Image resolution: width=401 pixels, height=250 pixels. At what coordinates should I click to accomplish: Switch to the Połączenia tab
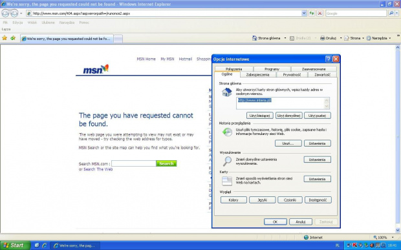point(233,69)
